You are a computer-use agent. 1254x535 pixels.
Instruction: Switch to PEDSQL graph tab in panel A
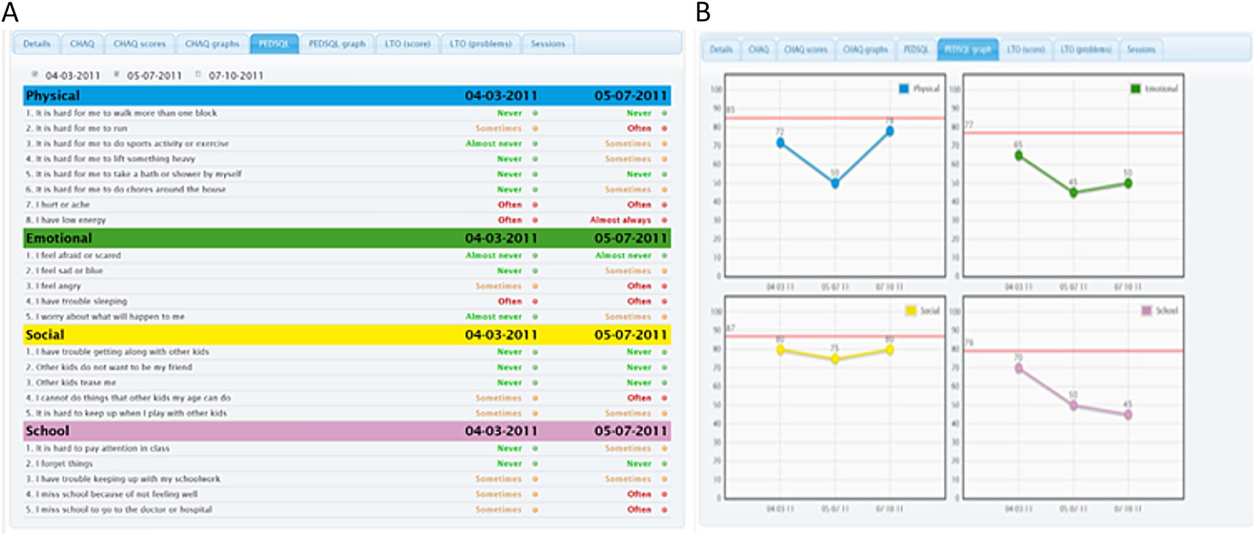pyautogui.click(x=337, y=44)
